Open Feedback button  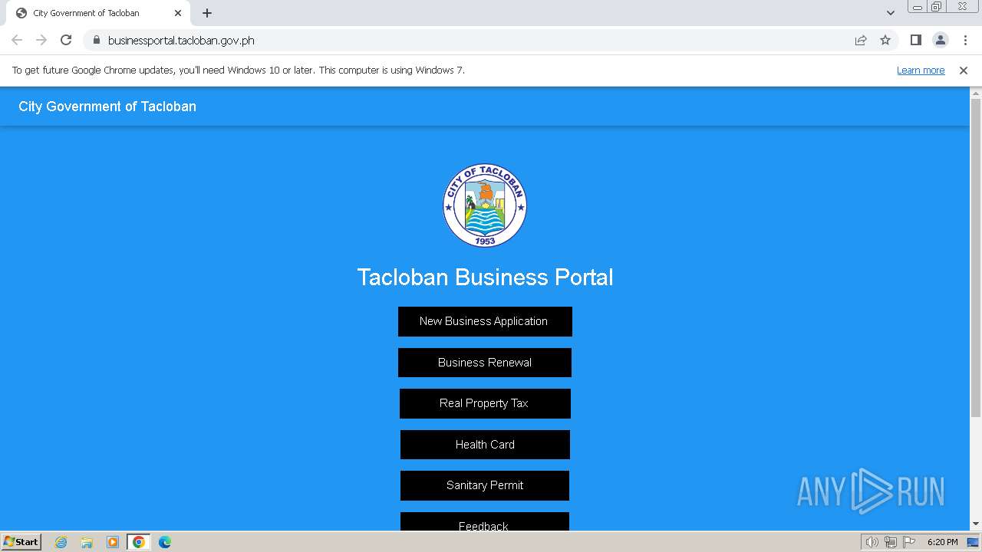(x=485, y=522)
